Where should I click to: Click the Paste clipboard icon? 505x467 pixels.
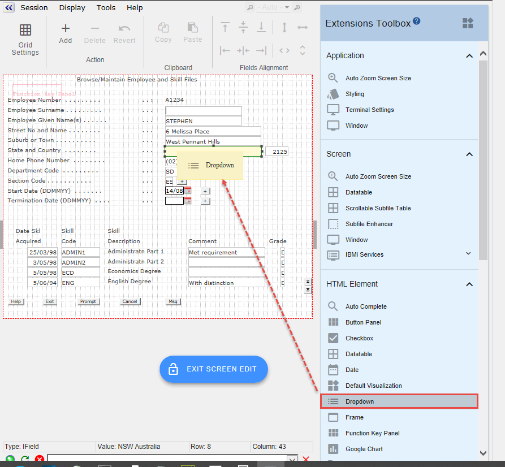[x=193, y=33]
